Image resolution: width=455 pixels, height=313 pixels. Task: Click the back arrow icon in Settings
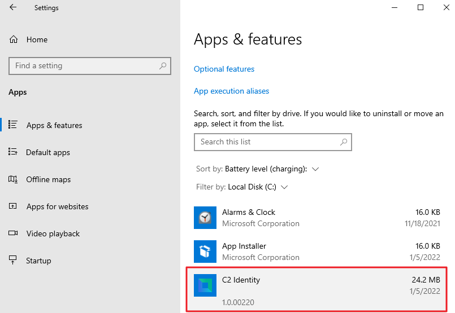click(13, 8)
